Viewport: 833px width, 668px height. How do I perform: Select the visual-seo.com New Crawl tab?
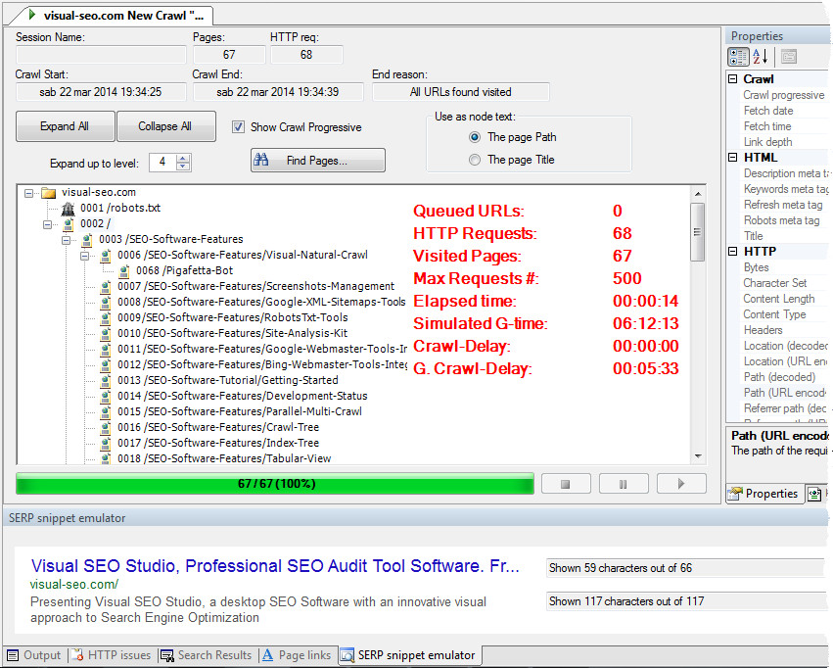pyautogui.click(x=115, y=16)
